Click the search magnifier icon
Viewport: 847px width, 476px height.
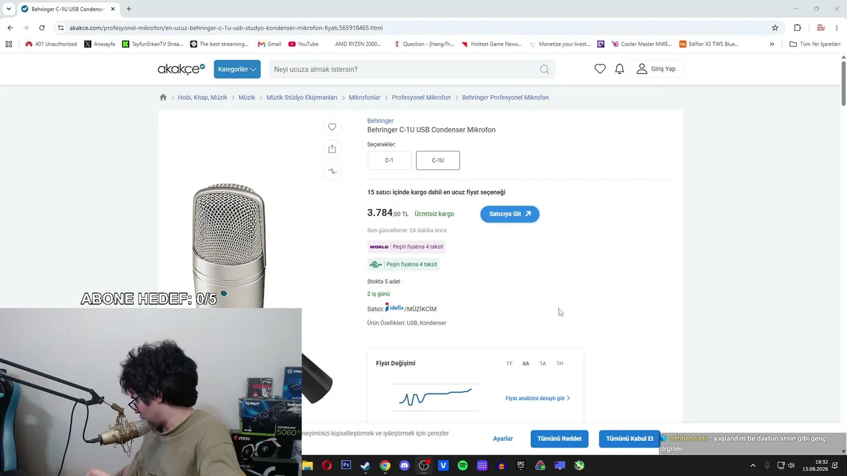pyautogui.click(x=545, y=69)
